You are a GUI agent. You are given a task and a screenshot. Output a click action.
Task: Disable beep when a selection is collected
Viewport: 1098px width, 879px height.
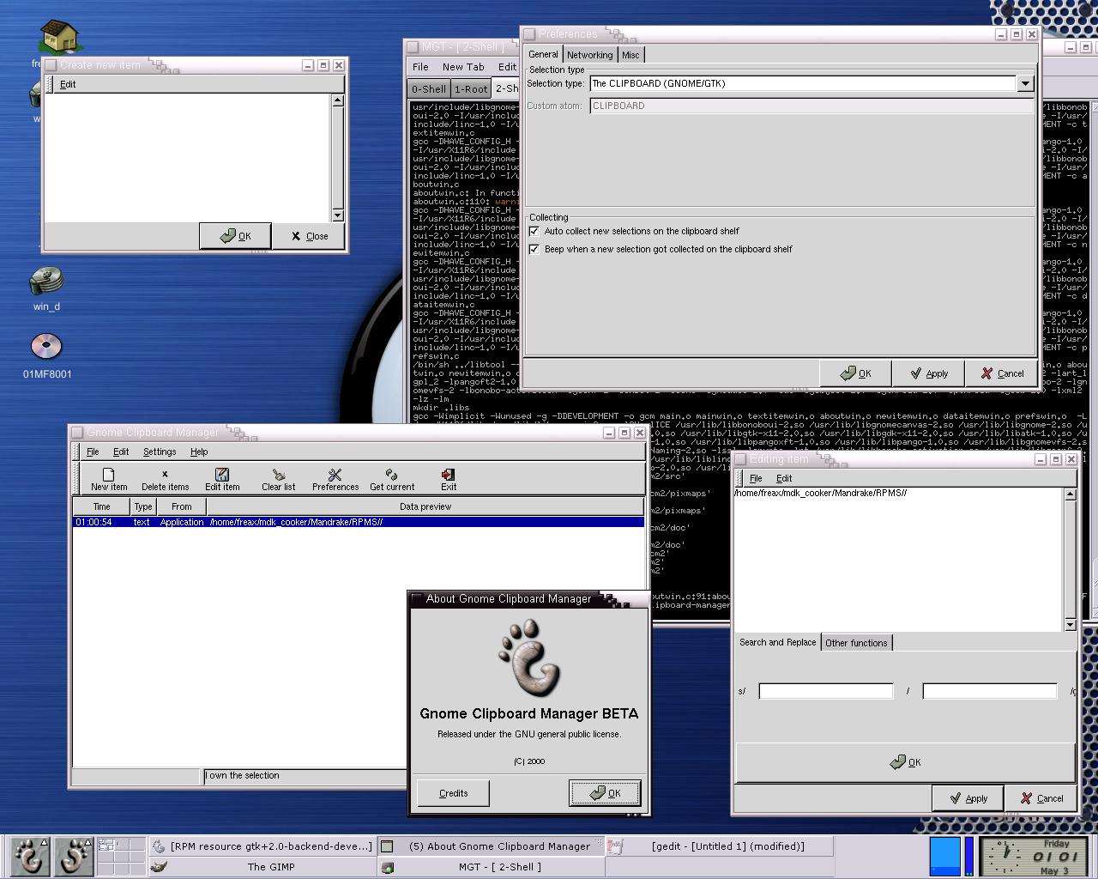[534, 249]
